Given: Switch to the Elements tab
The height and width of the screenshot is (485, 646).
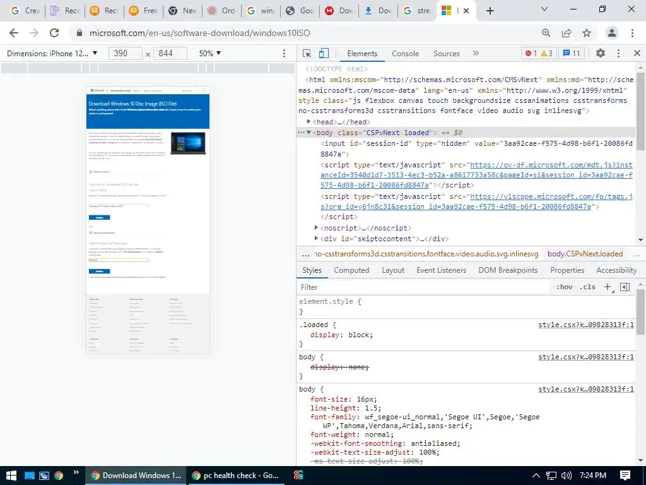Looking at the screenshot, I should 362,54.
